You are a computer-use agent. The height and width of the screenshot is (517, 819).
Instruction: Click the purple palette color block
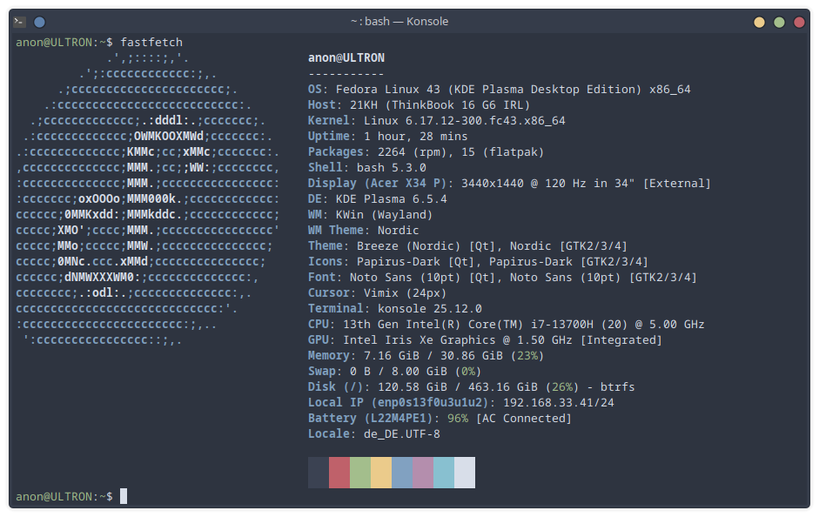(x=423, y=473)
